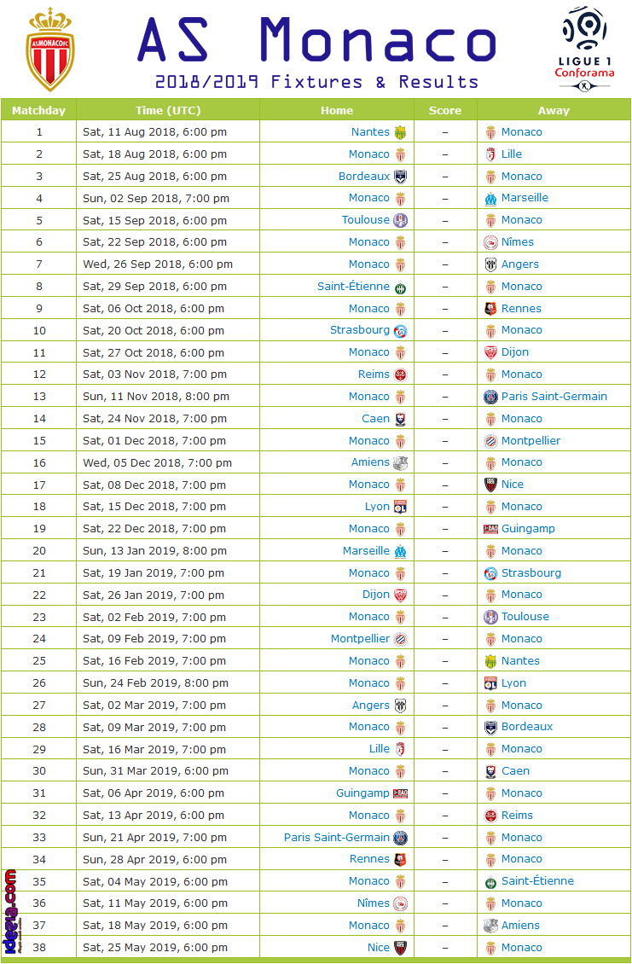Image resolution: width=632 pixels, height=964 pixels.
Task: Open the Rennes home link in matchday 34
Action: tap(369, 858)
